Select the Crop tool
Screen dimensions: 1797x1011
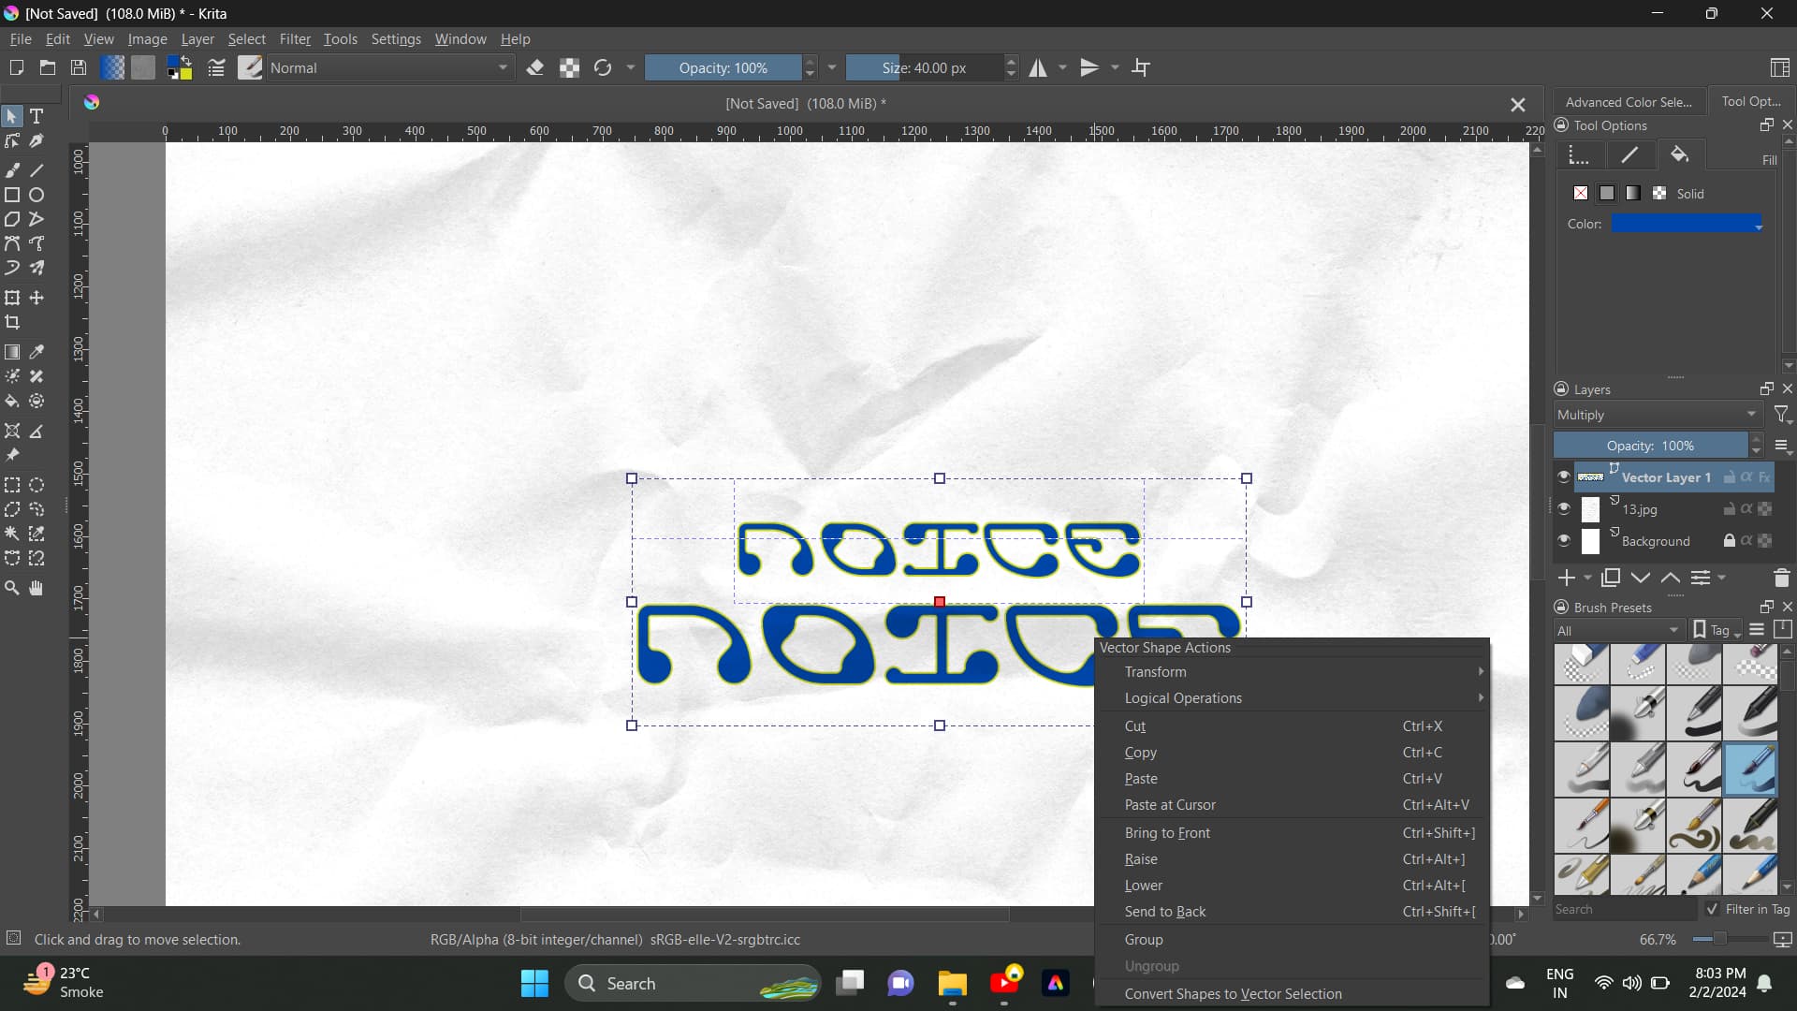pyautogui.click(x=12, y=322)
